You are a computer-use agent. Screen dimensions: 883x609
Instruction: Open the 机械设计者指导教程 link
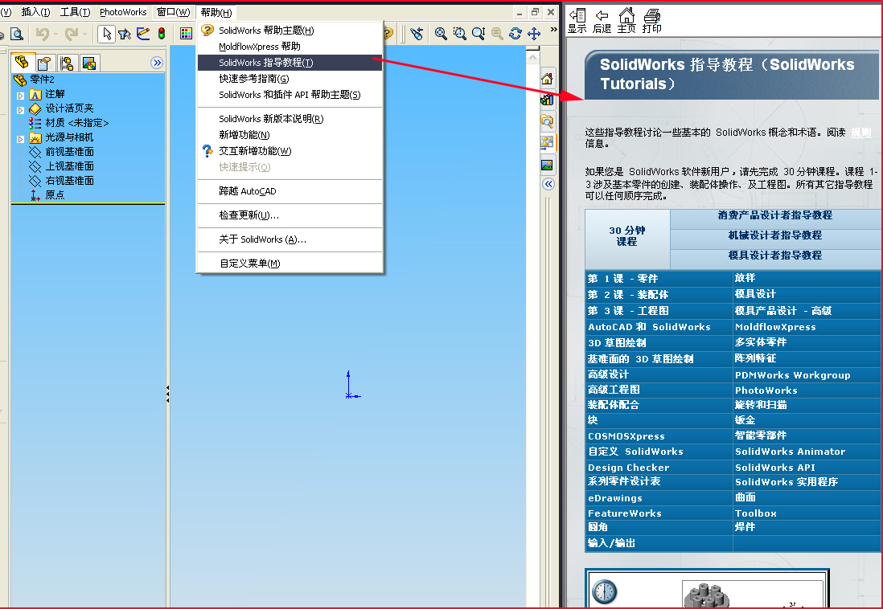click(775, 235)
